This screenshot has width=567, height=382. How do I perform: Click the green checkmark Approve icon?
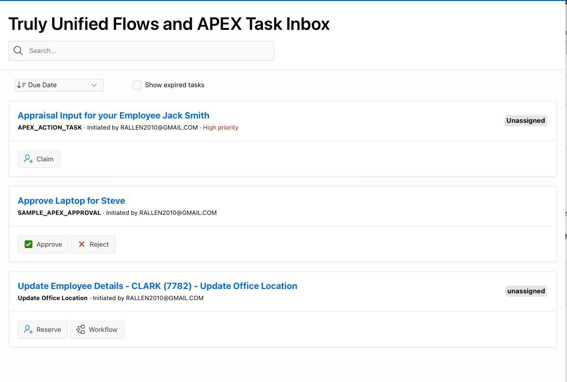28,244
